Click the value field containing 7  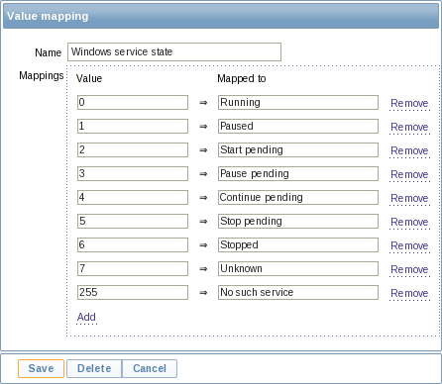coord(133,268)
